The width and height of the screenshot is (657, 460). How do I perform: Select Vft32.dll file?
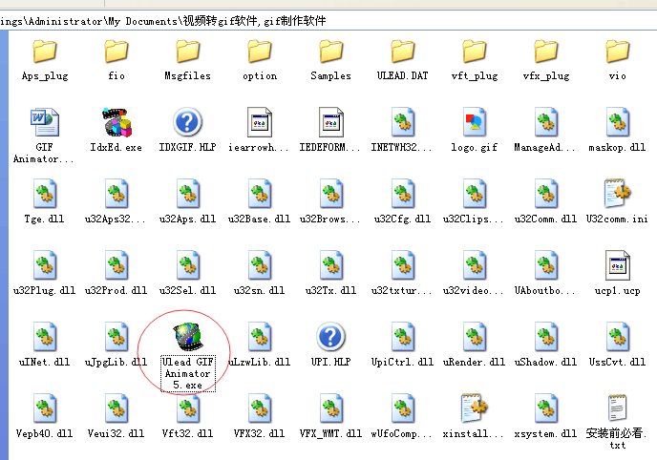point(188,408)
